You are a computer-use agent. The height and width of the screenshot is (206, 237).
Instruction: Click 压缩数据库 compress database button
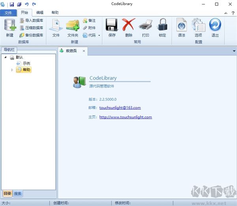click(x=32, y=28)
